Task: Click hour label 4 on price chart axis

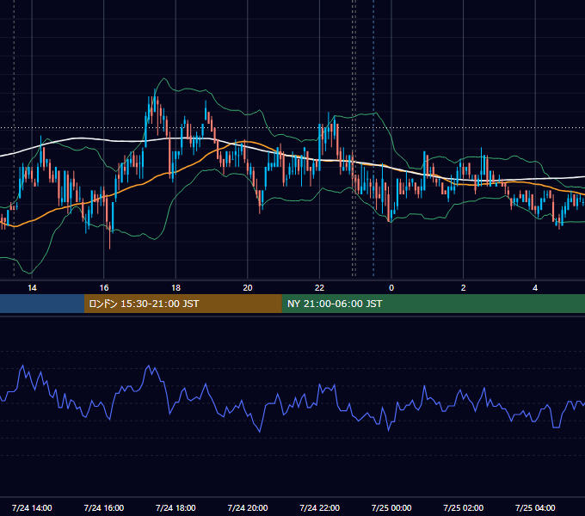Action: pos(535,288)
